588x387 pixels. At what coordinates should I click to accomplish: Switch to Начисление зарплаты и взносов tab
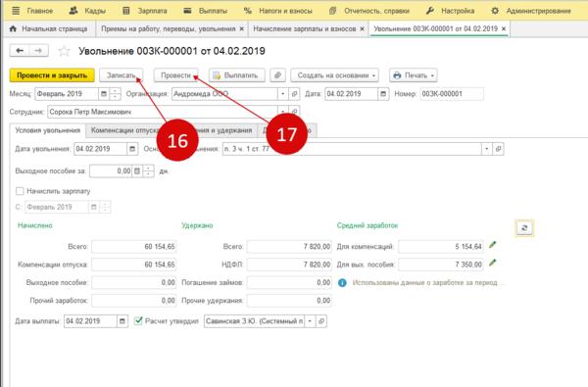(x=305, y=28)
